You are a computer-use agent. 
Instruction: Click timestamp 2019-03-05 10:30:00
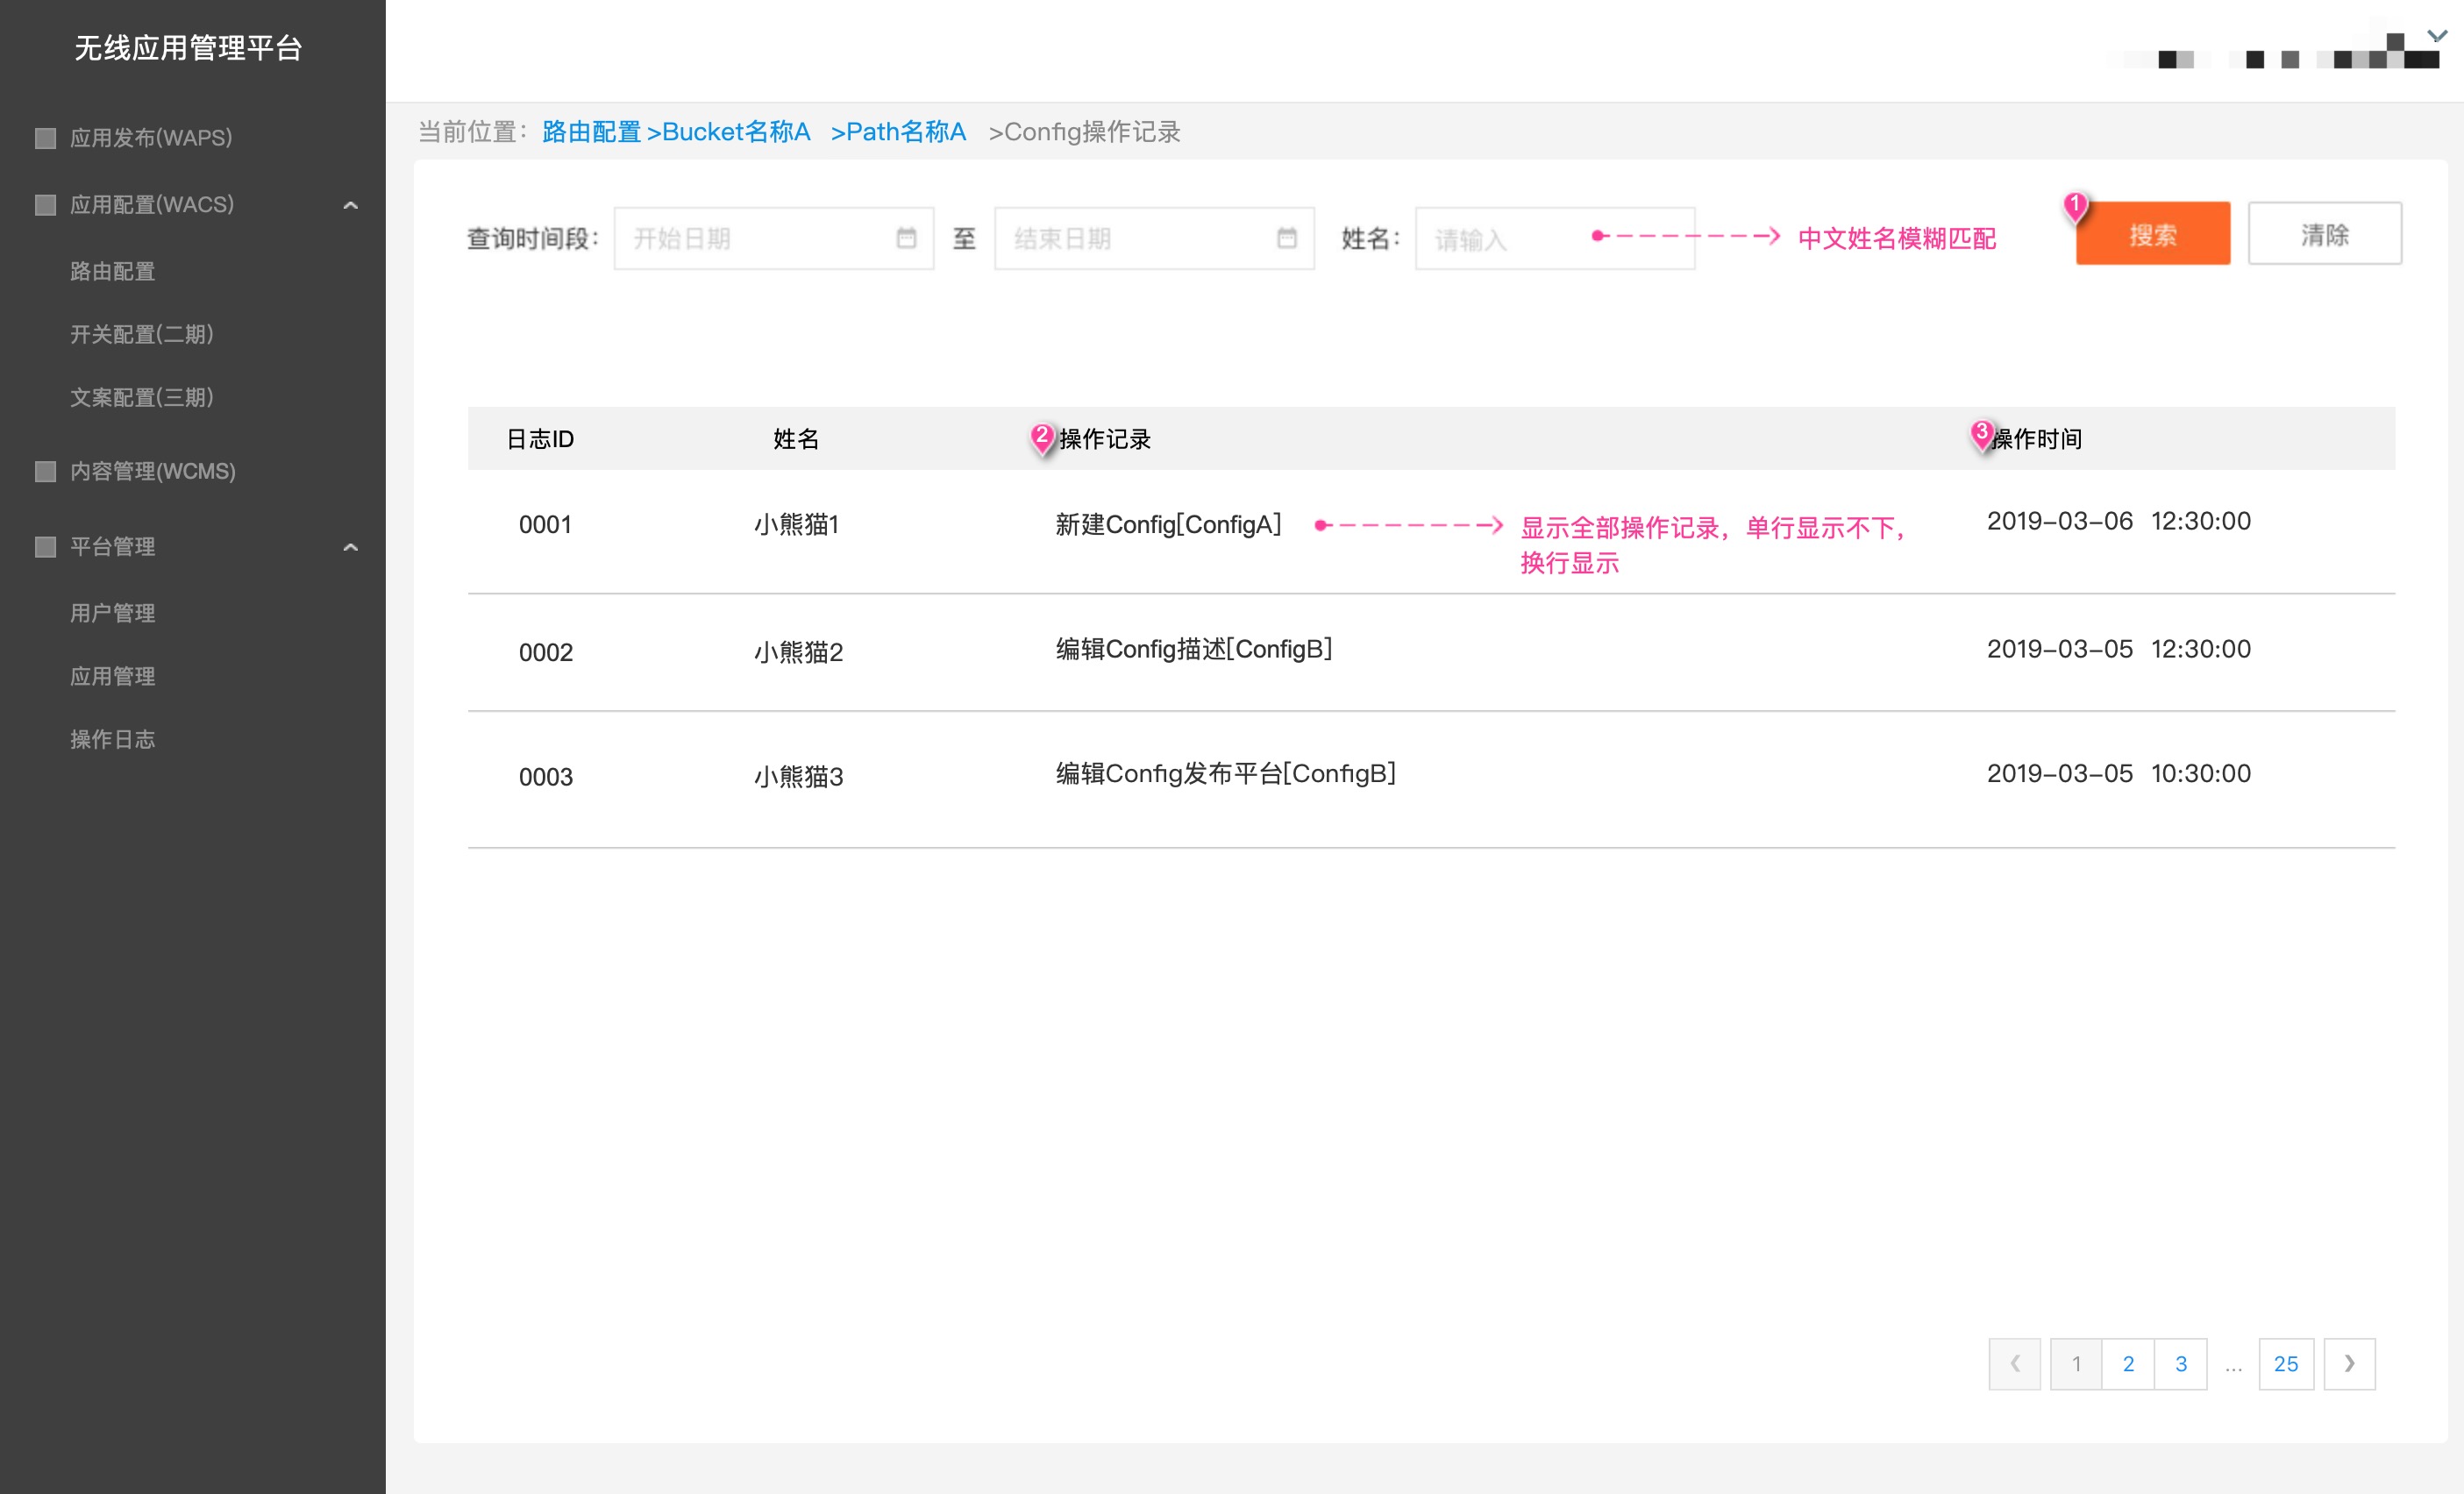[x=2119, y=773]
